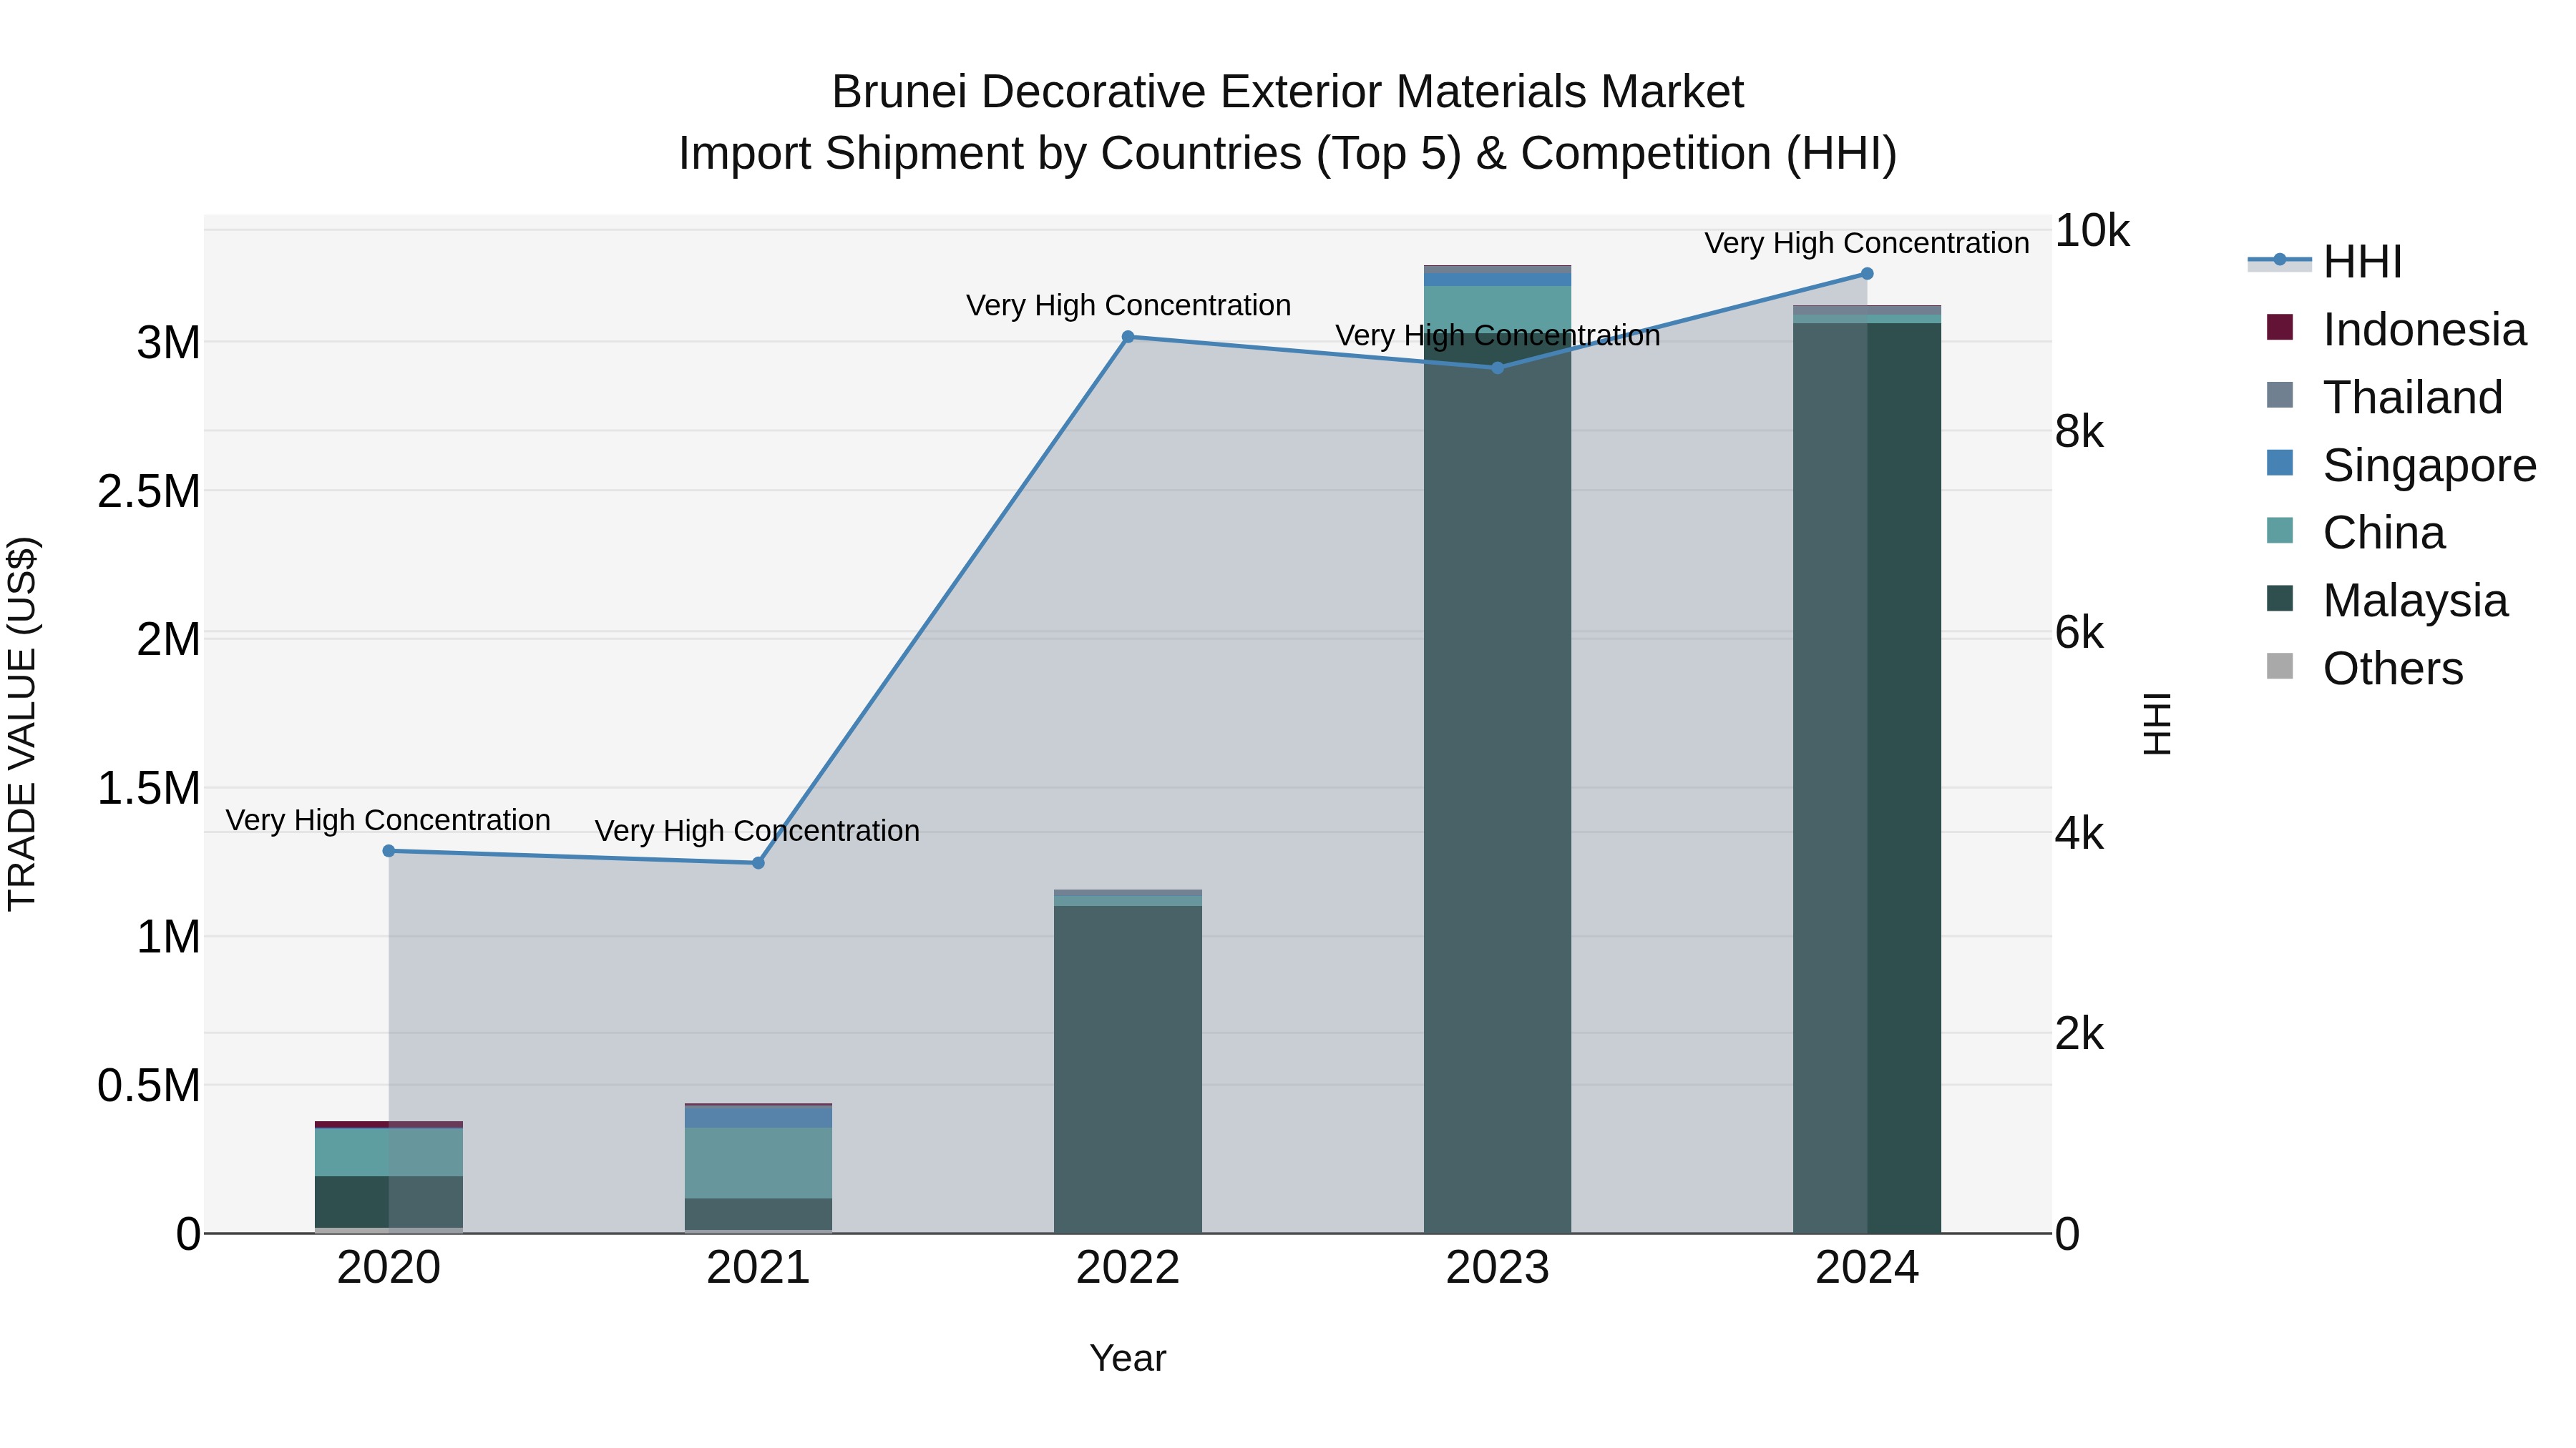
Task: Click the chart title Brunei Decorative Exterior Materials Market
Action: (x=1288, y=92)
